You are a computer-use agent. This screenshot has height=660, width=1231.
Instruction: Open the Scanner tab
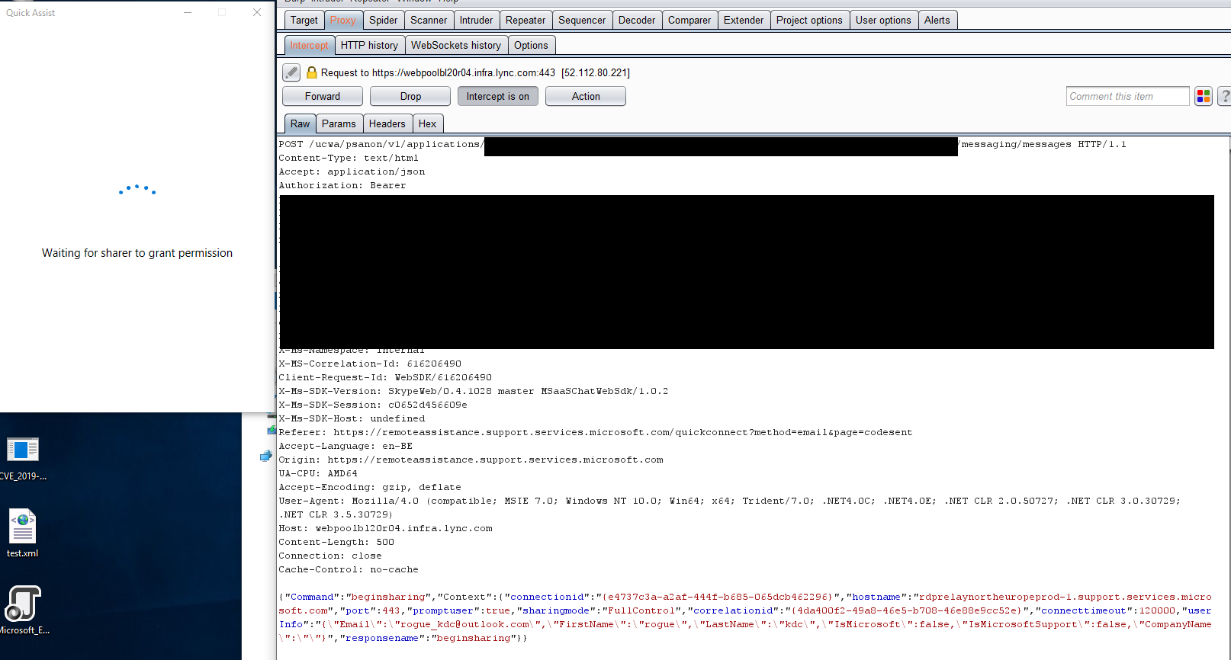pyautogui.click(x=429, y=20)
